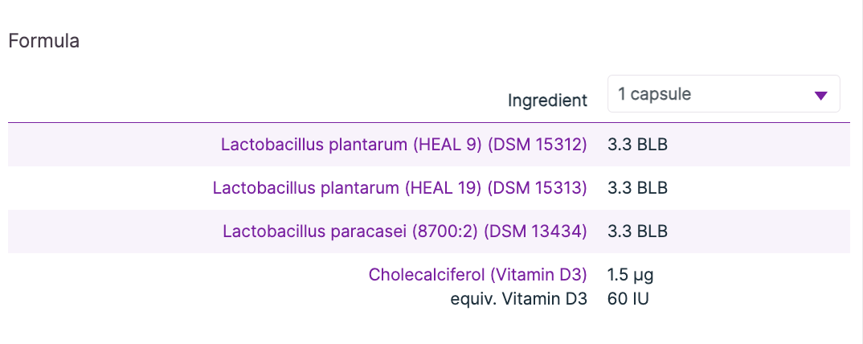This screenshot has height=344, width=863.
Task: Click the 'Ingredient' column label
Action: [x=547, y=100]
